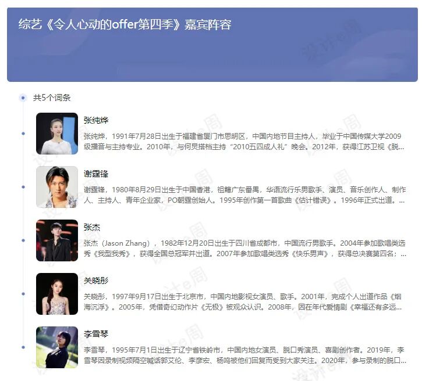Open 李雪琴 profile photo thumbnail
422x381 pixels.
[57, 347]
